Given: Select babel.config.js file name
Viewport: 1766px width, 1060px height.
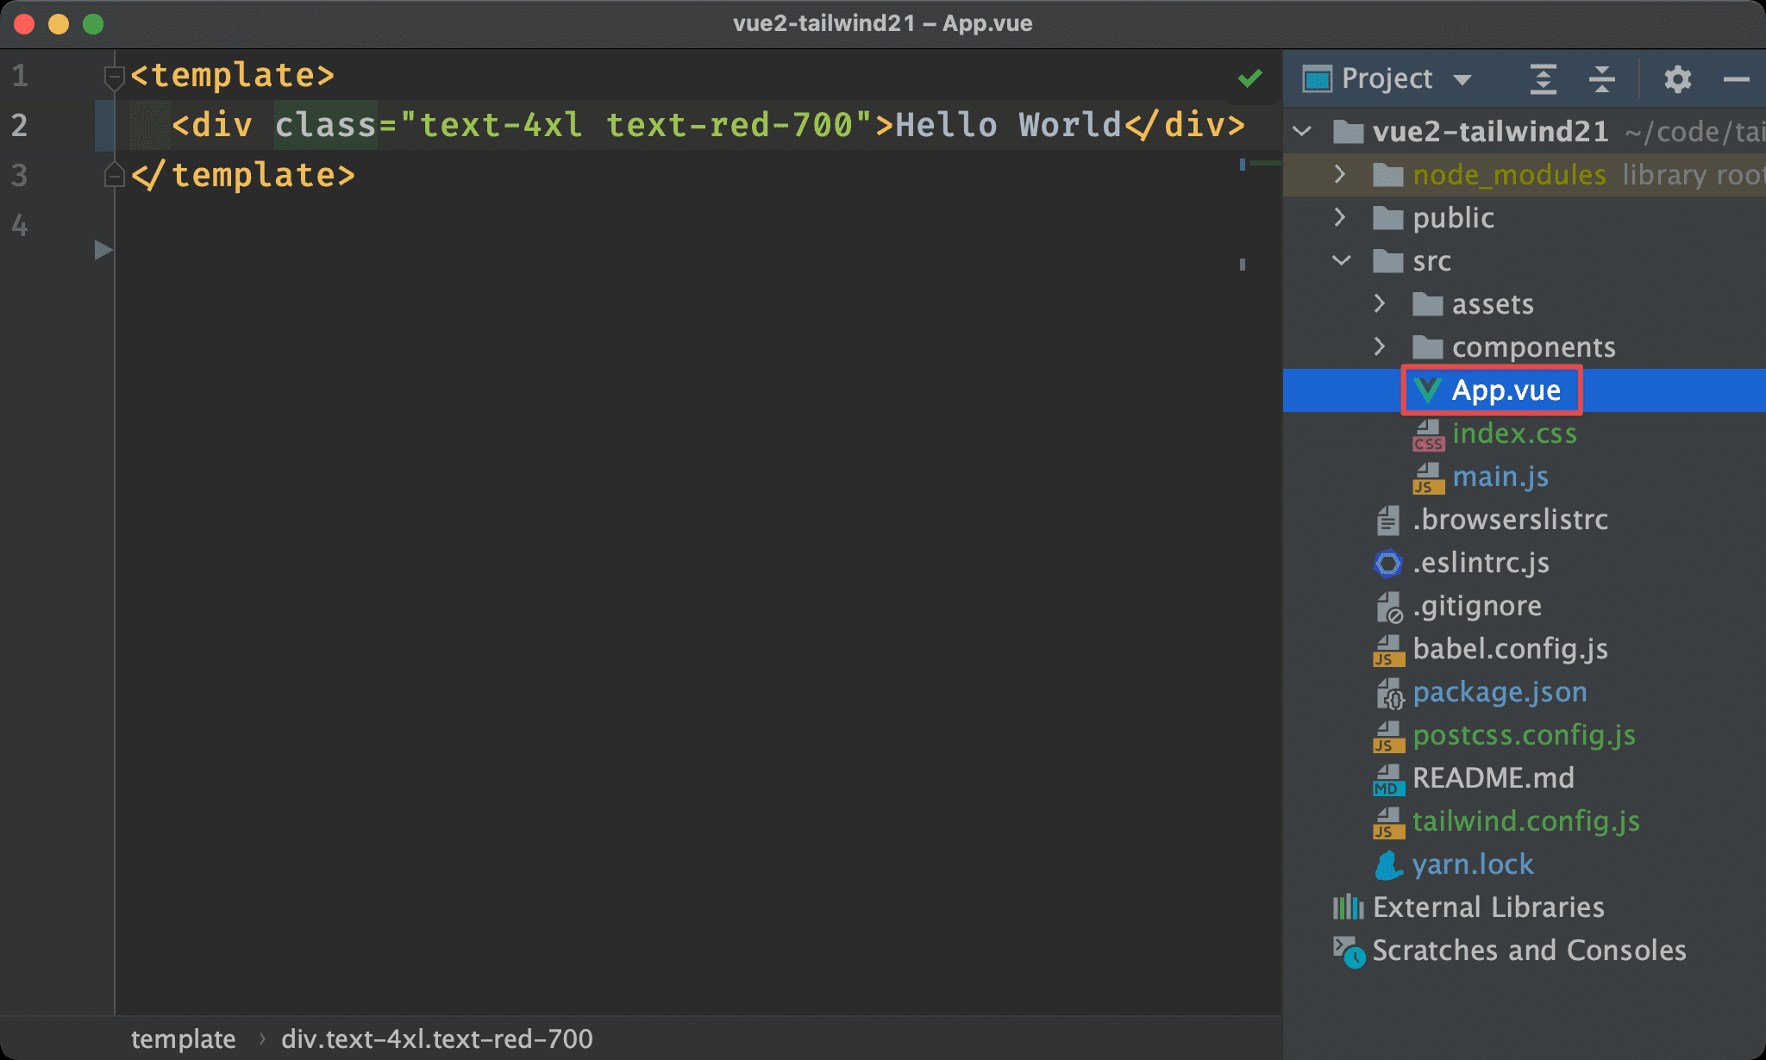Looking at the screenshot, I should (x=1510, y=649).
